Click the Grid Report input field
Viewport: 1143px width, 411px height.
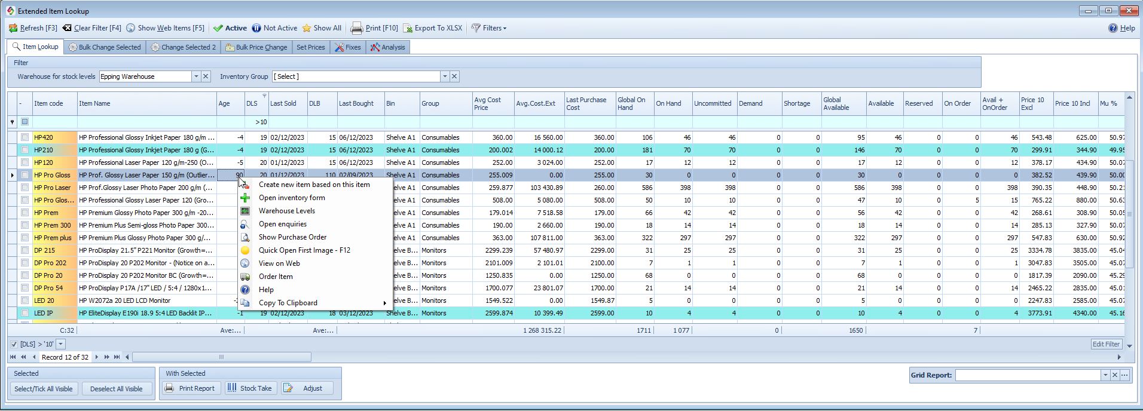1028,375
